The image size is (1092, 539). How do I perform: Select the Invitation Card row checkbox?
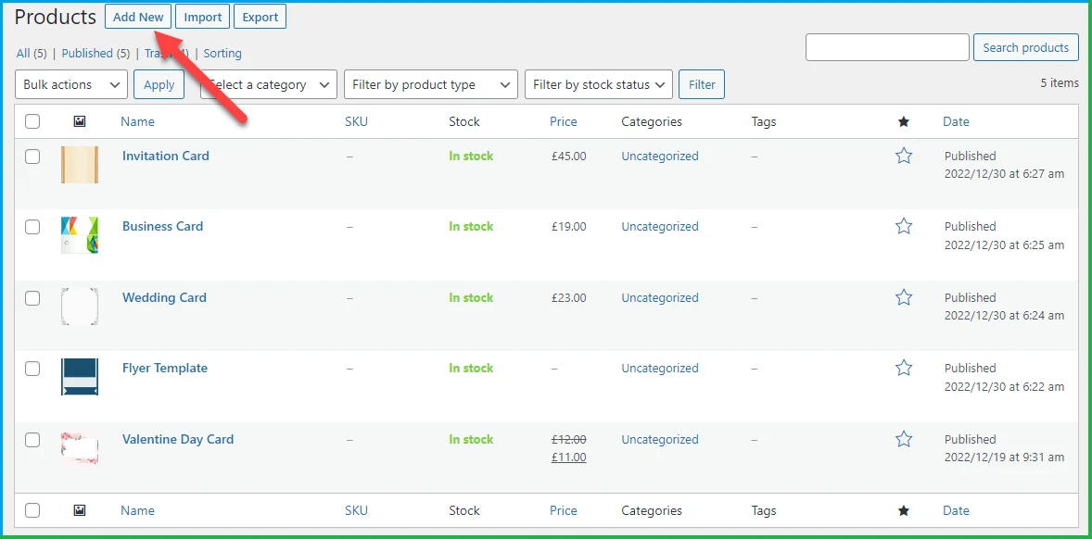tap(32, 157)
